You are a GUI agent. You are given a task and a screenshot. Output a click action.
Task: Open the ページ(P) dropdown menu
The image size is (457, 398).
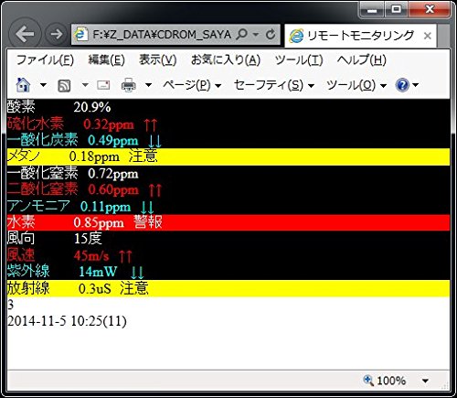click(x=192, y=85)
